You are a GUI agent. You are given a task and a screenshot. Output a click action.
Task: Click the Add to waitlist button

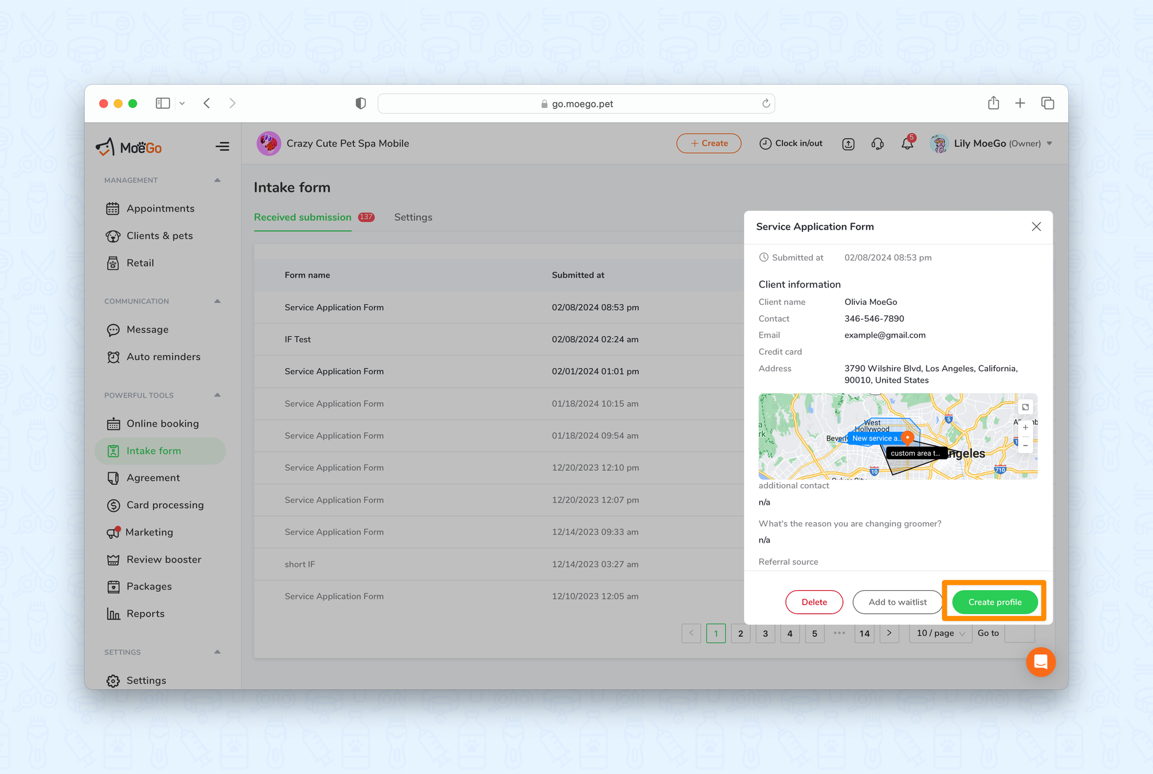tap(897, 602)
